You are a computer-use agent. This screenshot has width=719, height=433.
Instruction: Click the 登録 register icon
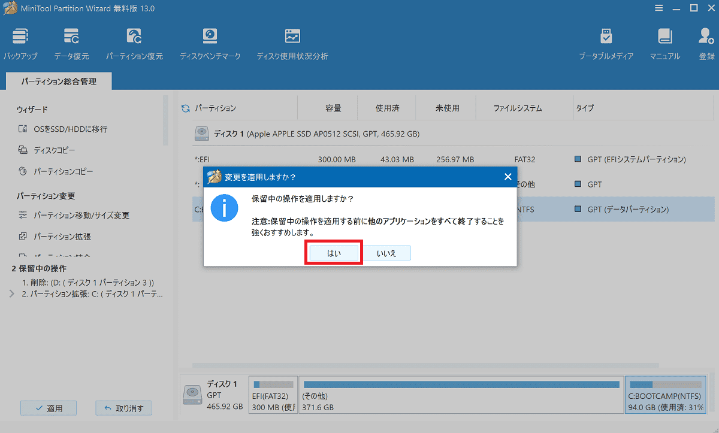point(706,44)
